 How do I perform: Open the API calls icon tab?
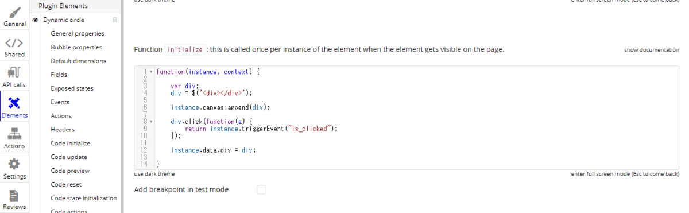click(14, 77)
